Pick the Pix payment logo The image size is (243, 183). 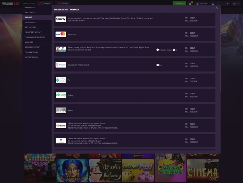[x=61, y=80]
